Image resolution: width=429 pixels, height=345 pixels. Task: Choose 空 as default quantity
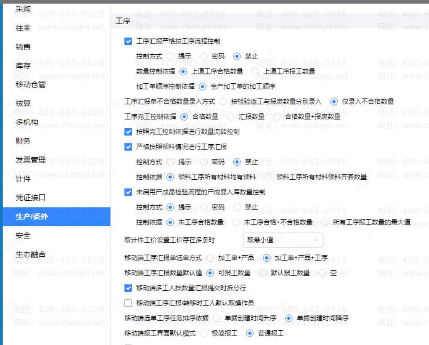(x=322, y=273)
